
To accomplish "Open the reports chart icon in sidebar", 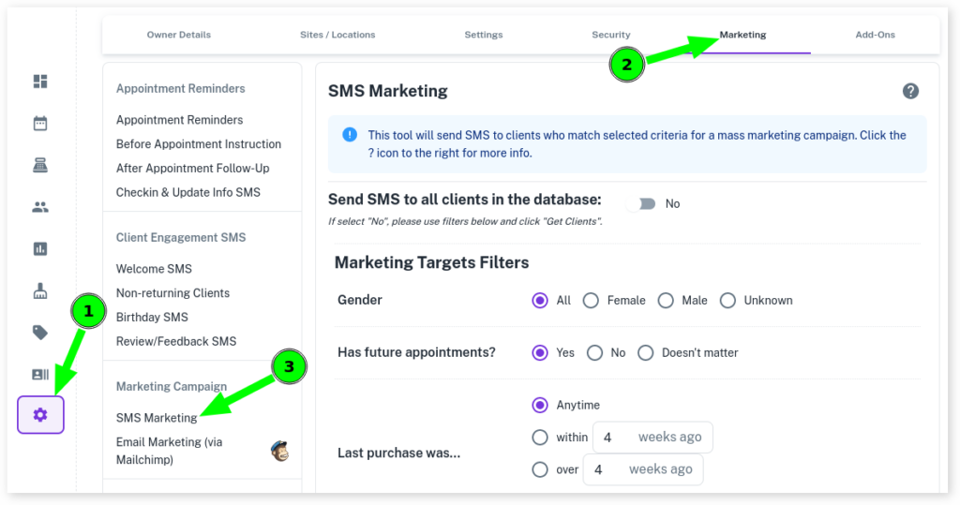I will [40, 249].
